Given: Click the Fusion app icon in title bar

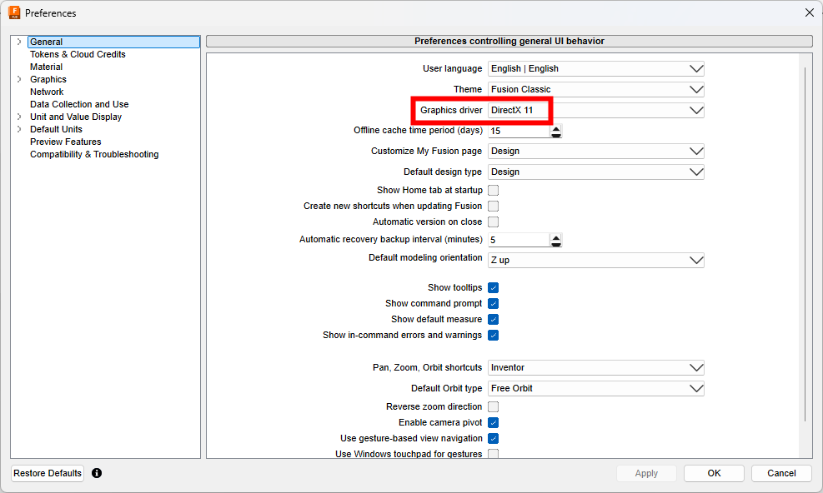Looking at the screenshot, I should (14, 12).
